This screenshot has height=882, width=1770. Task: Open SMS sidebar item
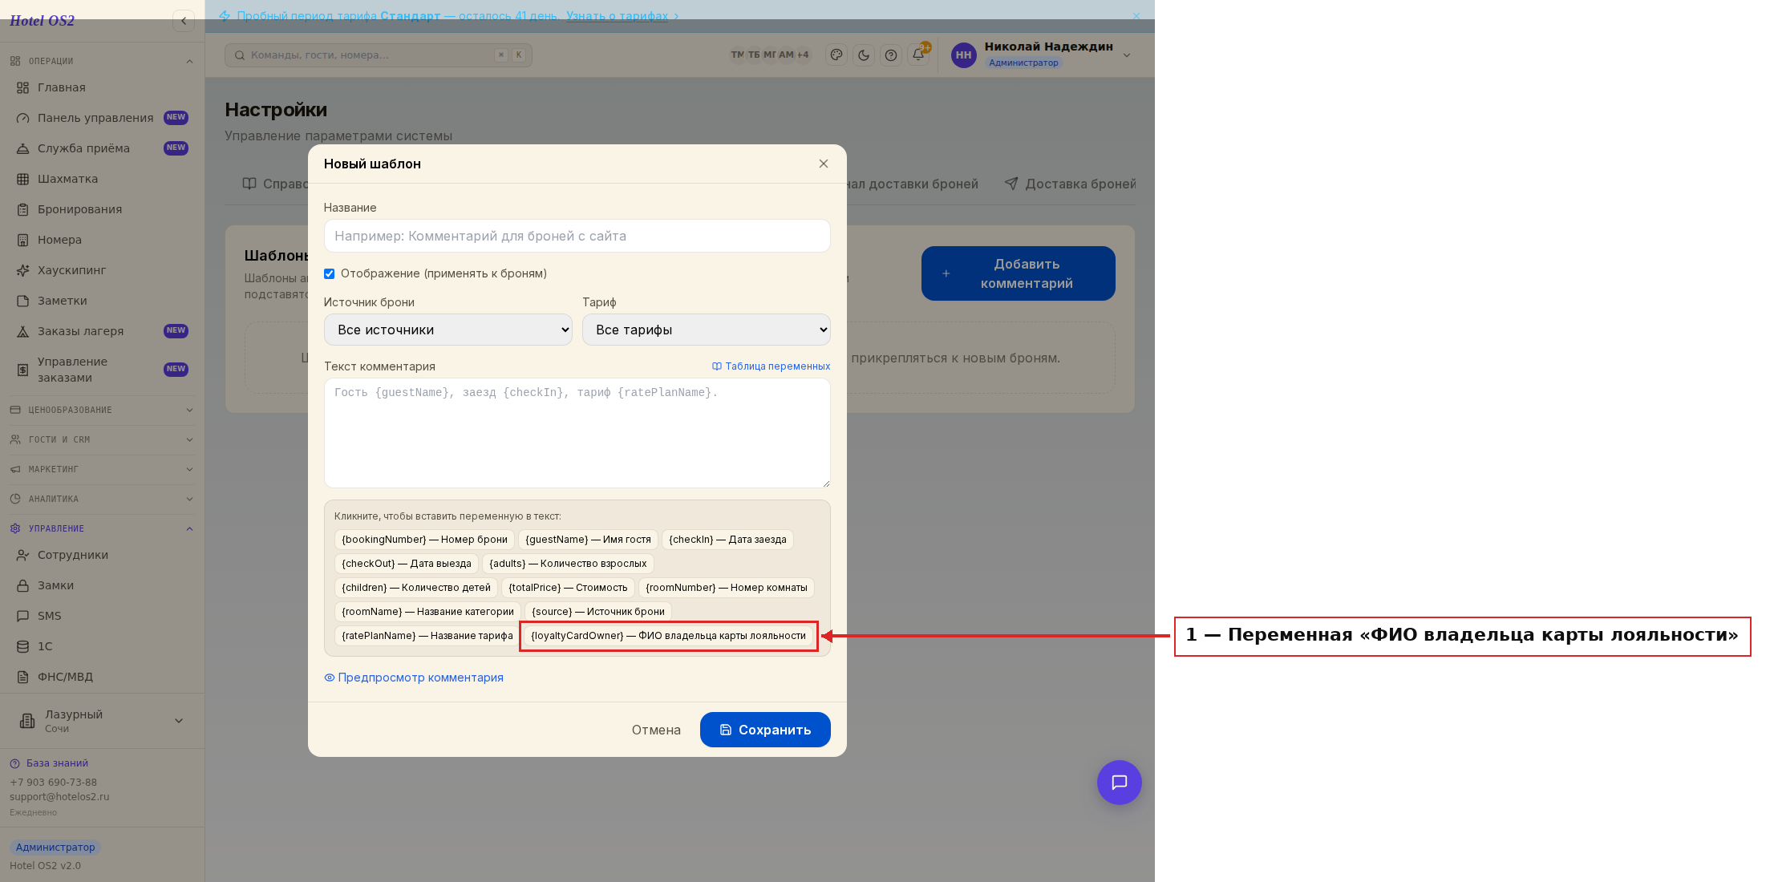(x=102, y=616)
